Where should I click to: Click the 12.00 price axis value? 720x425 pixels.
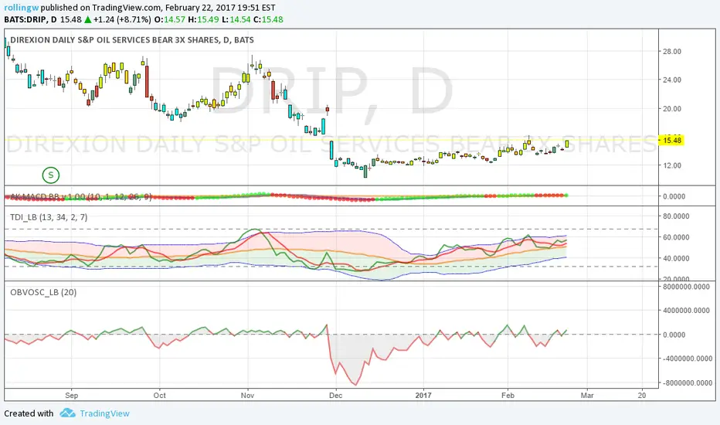point(672,165)
